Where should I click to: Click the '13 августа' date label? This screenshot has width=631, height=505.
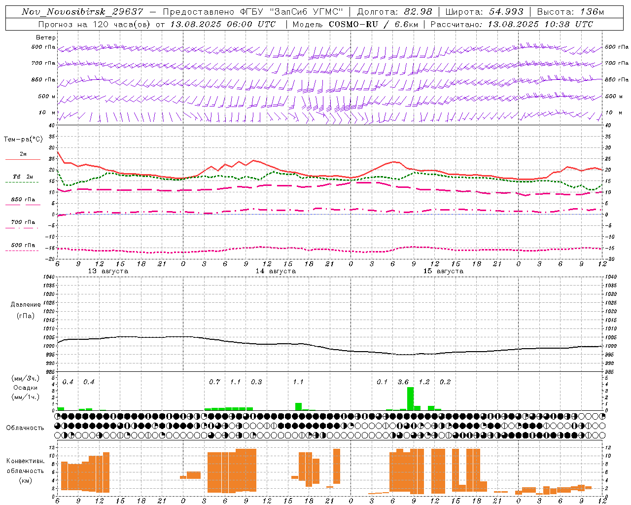point(108,271)
